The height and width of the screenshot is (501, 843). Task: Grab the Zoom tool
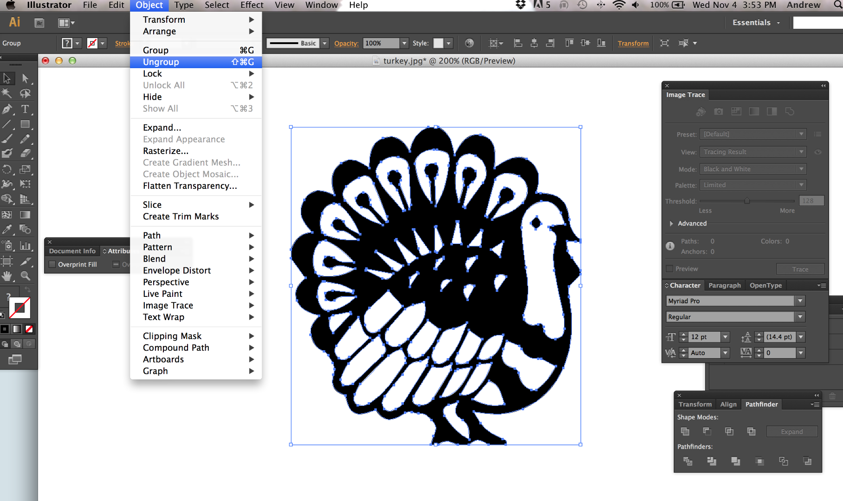[26, 276]
